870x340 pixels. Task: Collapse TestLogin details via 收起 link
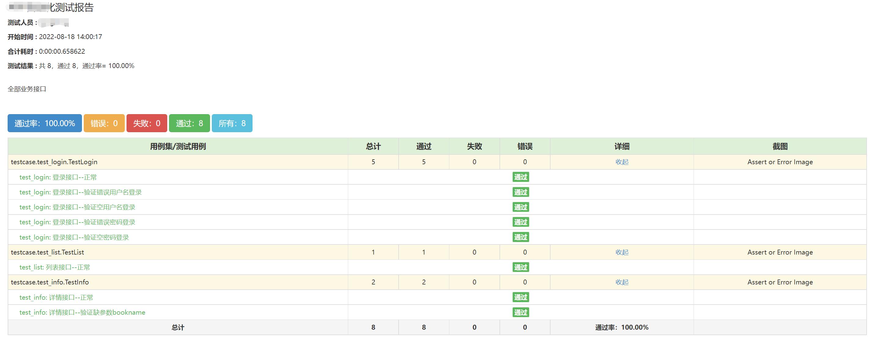[x=621, y=162]
